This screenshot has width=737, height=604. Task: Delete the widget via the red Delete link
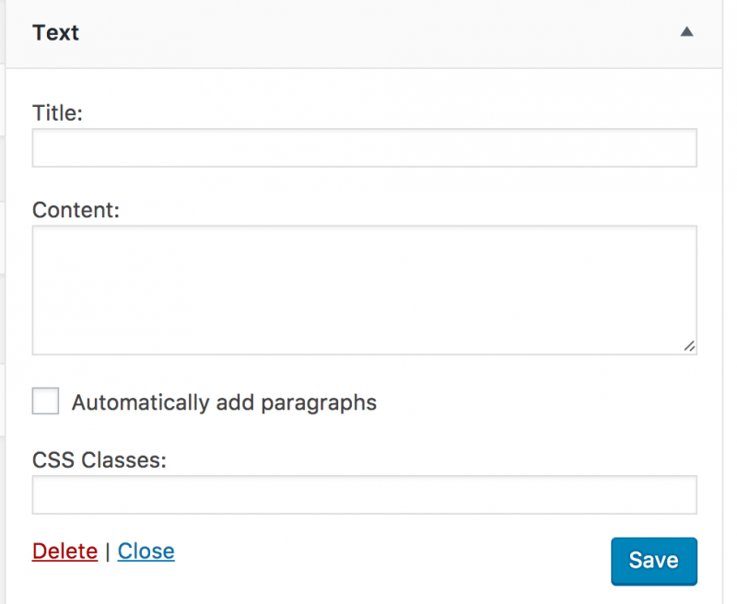[64, 552]
